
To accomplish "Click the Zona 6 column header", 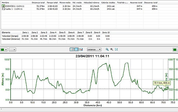I will tap(71, 32).
